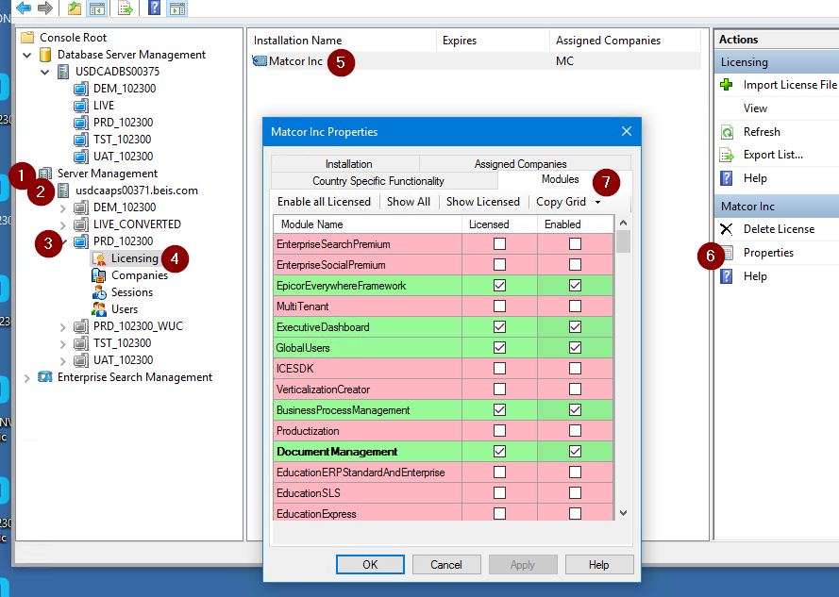Click the Licensing node certificate icon
Screen dimensions: 839x597
click(99, 258)
